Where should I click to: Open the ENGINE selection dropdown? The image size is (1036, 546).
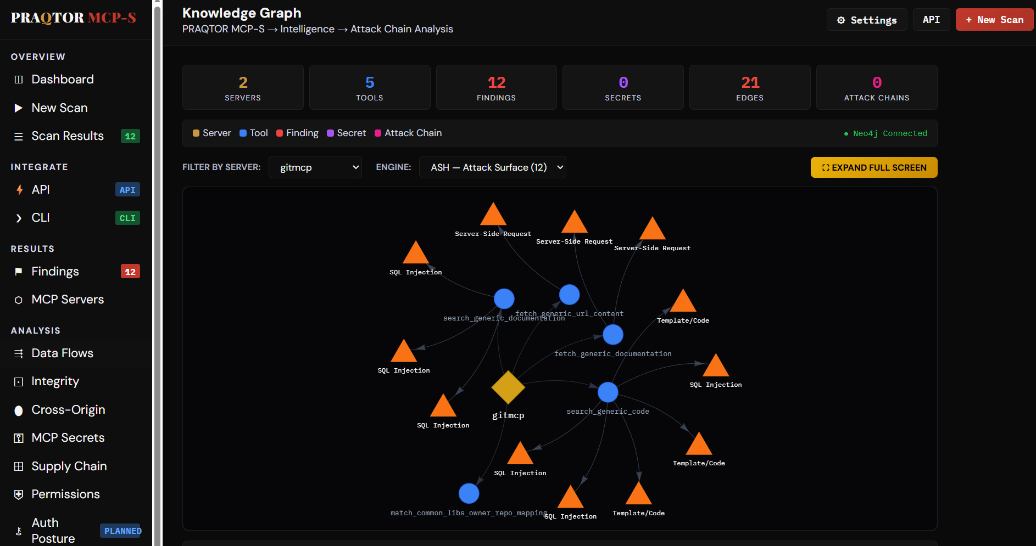[x=492, y=167]
